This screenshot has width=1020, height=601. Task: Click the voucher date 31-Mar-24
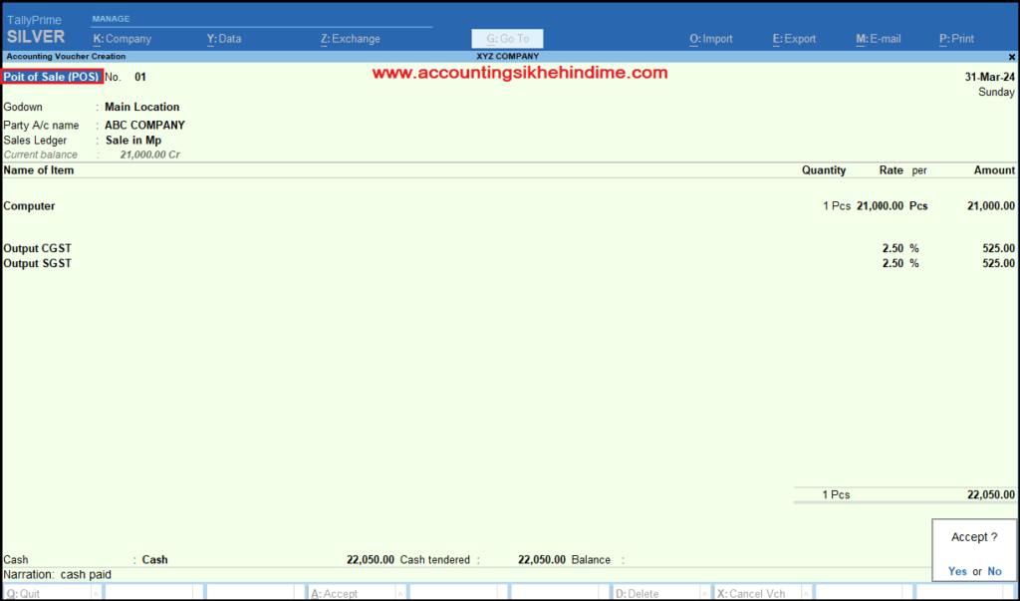click(x=989, y=77)
